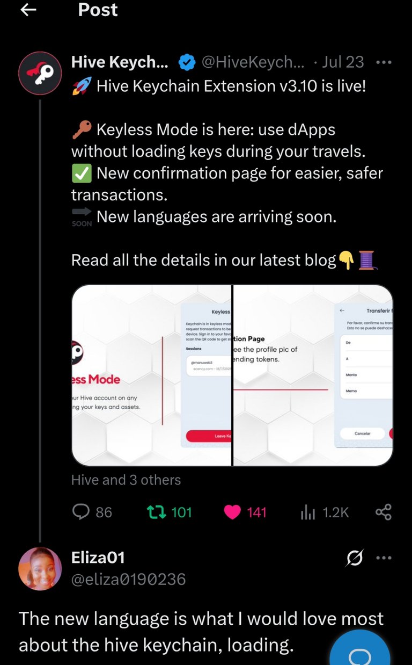Screen dimensions: 412x665
Task: Tap 'Hive and 3 others' tagged accounts
Action: click(126, 480)
